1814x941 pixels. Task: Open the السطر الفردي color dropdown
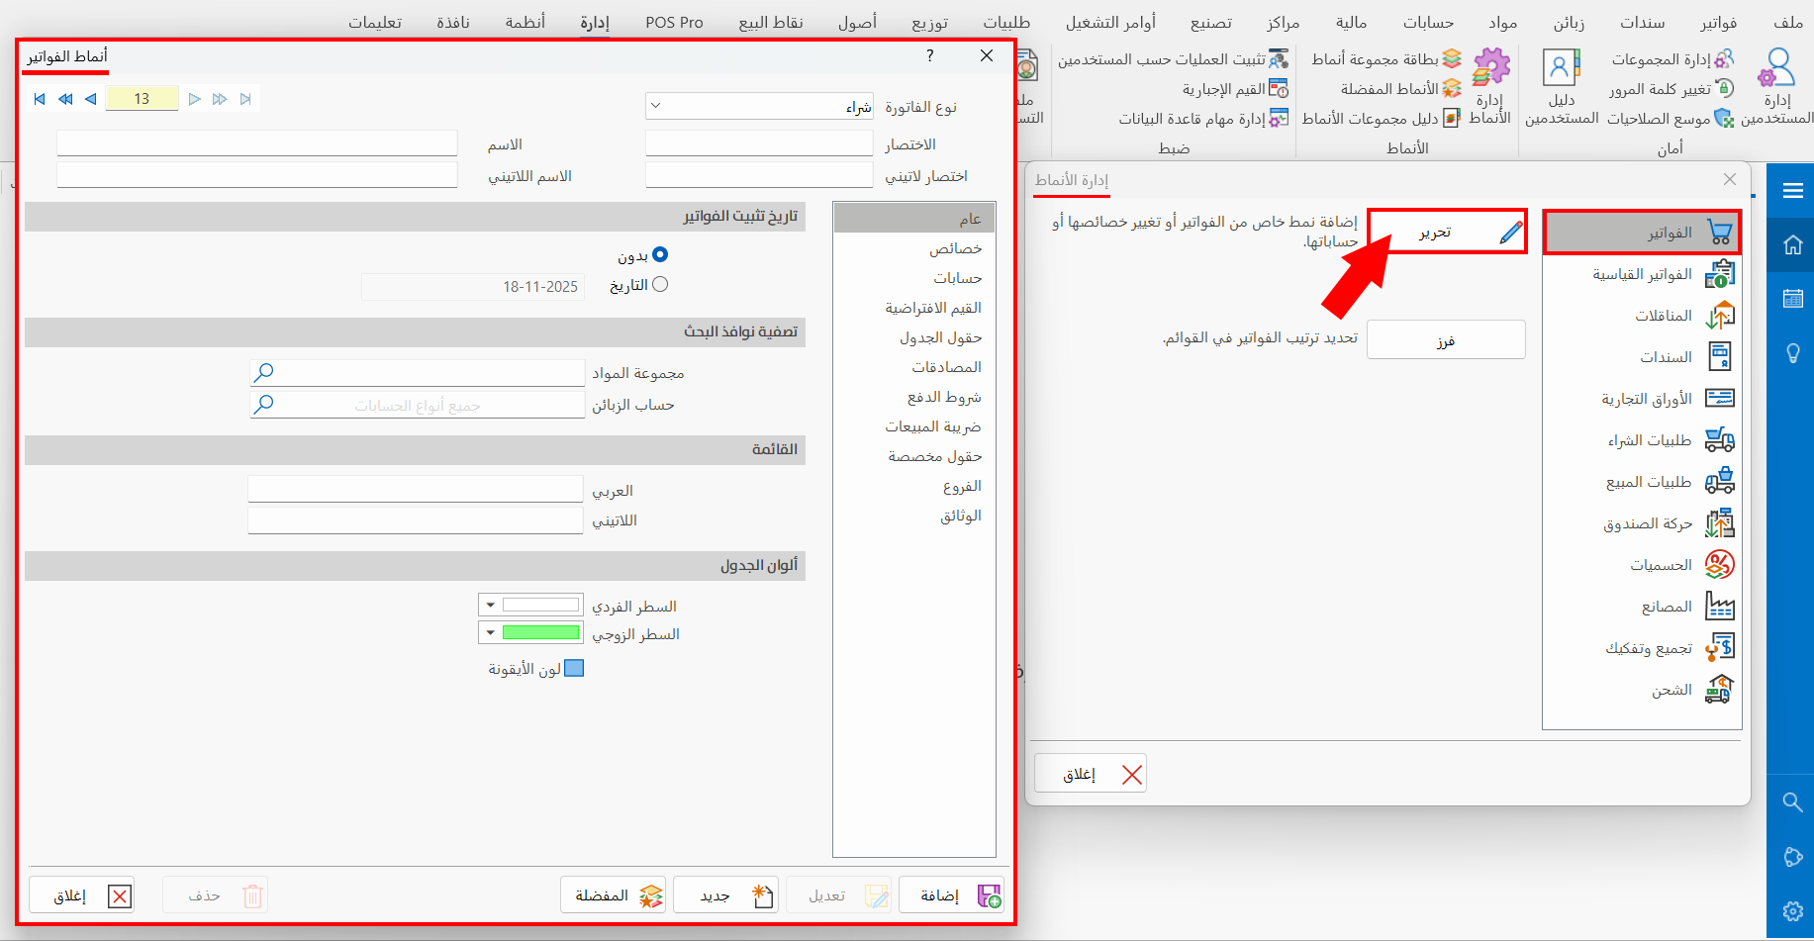(x=490, y=605)
